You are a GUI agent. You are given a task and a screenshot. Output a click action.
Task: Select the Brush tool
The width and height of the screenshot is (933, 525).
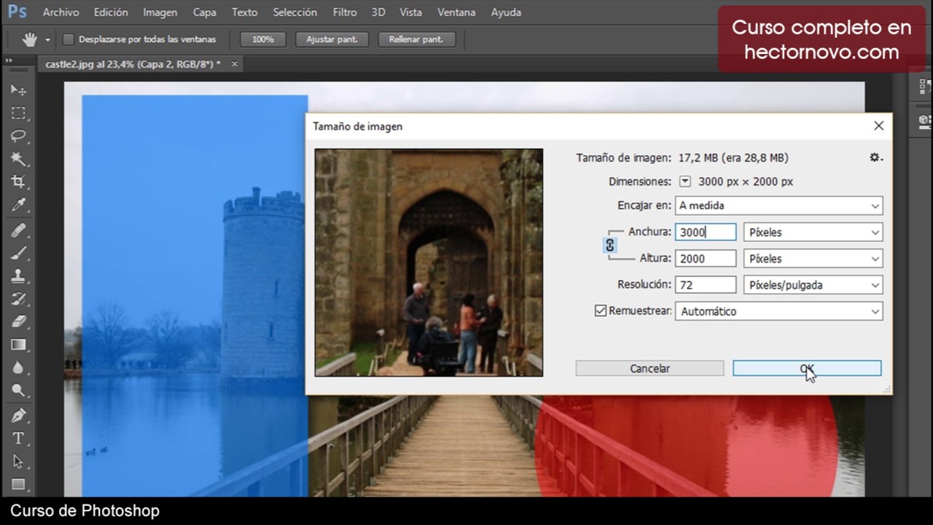(18, 253)
